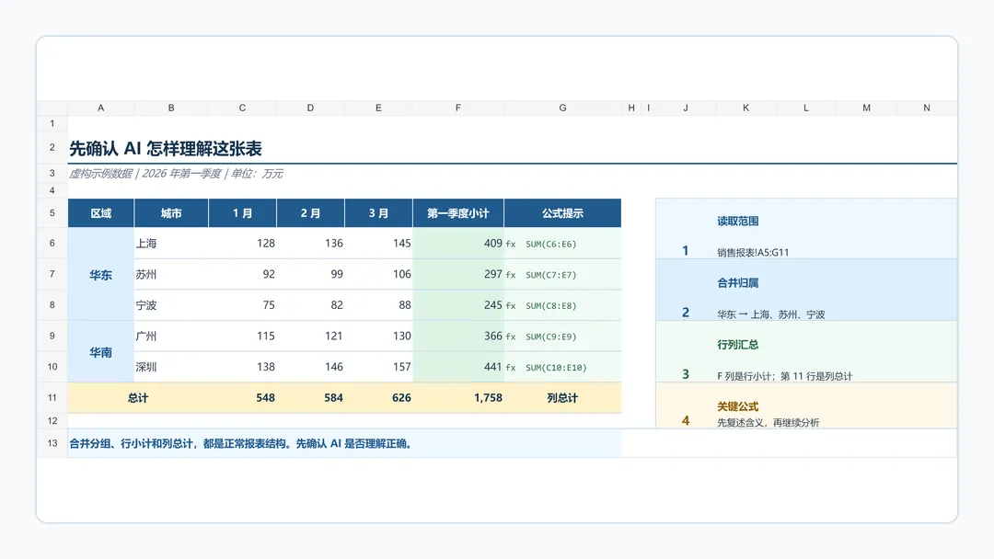
Task: Select the 上海 city cell
Action: pos(171,243)
